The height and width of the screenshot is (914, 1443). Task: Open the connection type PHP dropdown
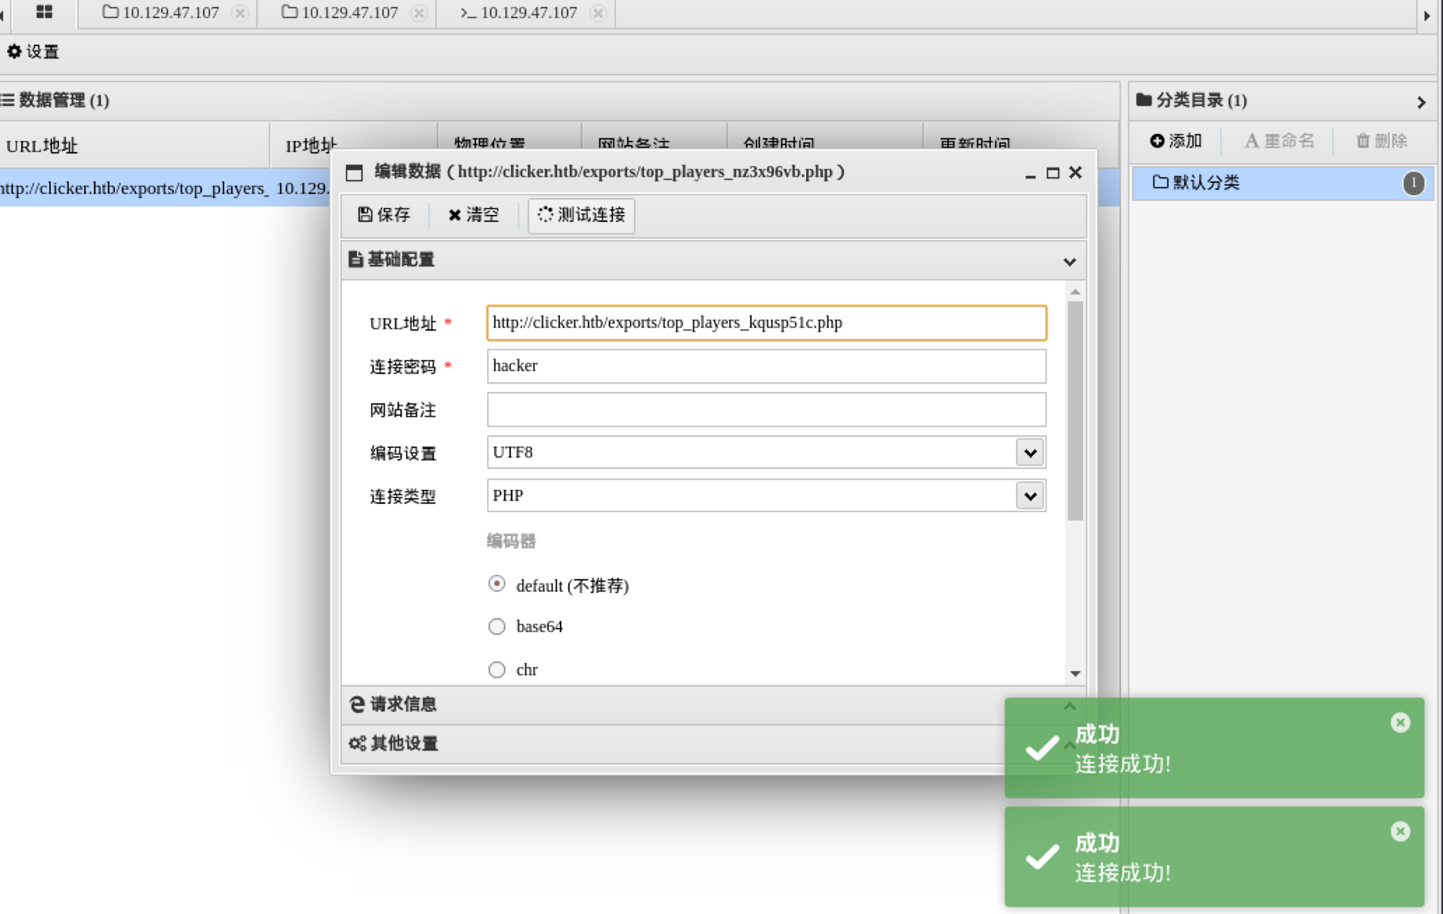1030,496
